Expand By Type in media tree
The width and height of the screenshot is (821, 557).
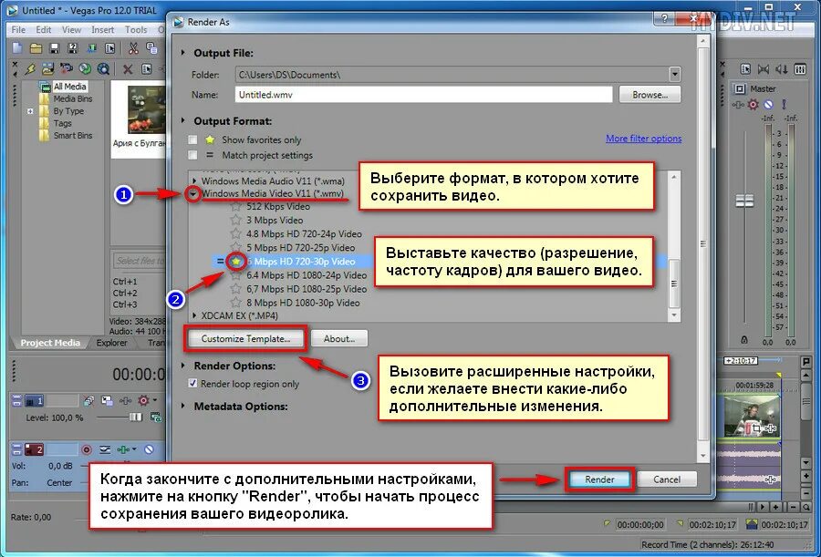click(x=30, y=111)
